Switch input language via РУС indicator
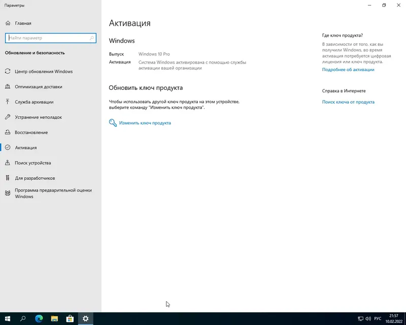Image resolution: width=406 pixels, height=325 pixels. pyautogui.click(x=378, y=318)
